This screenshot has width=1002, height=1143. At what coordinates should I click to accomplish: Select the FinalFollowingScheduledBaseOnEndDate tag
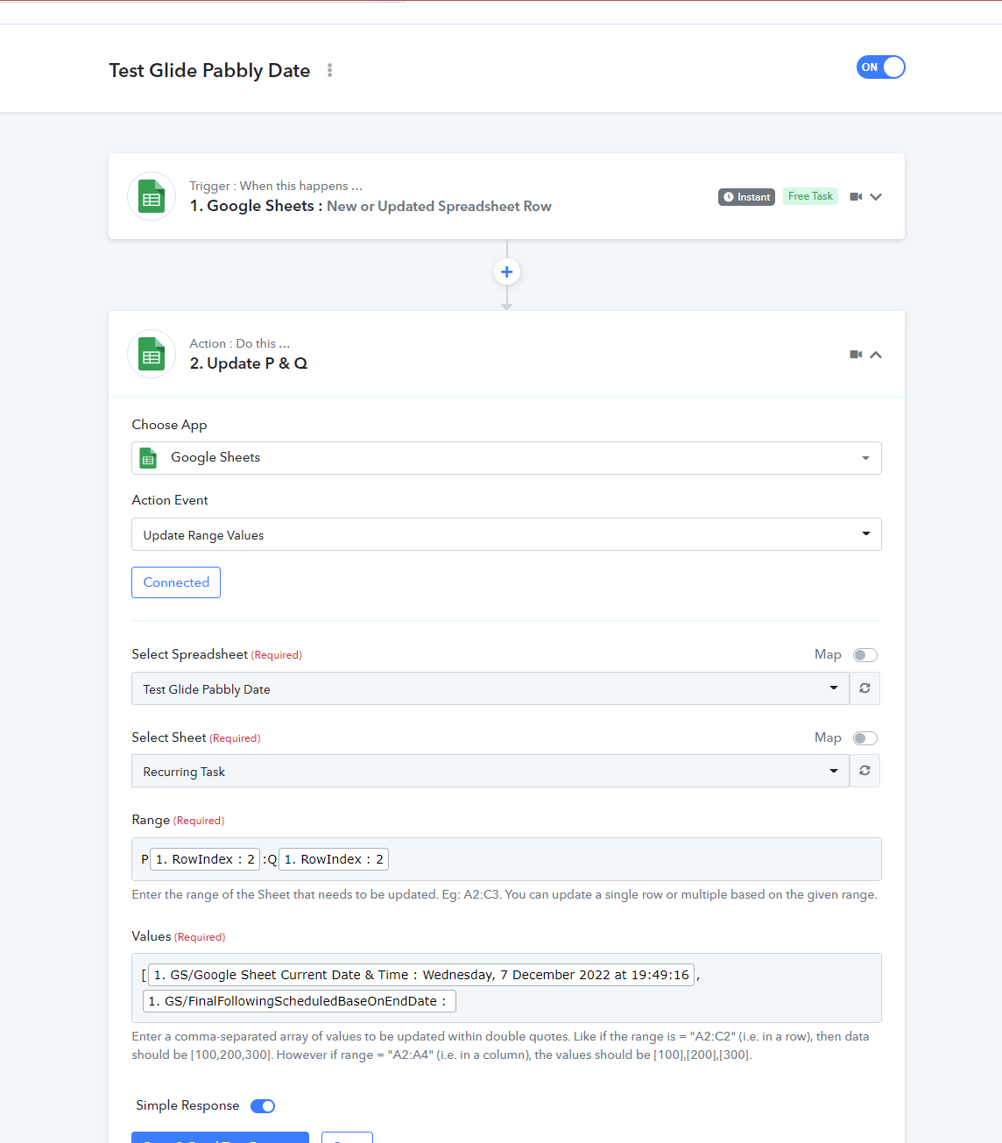(300, 1001)
